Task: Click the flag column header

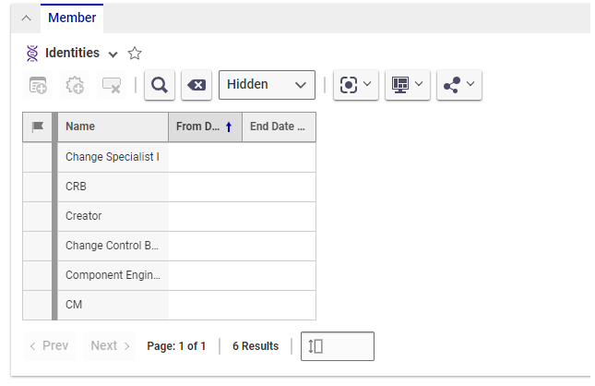Action: coord(38,127)
